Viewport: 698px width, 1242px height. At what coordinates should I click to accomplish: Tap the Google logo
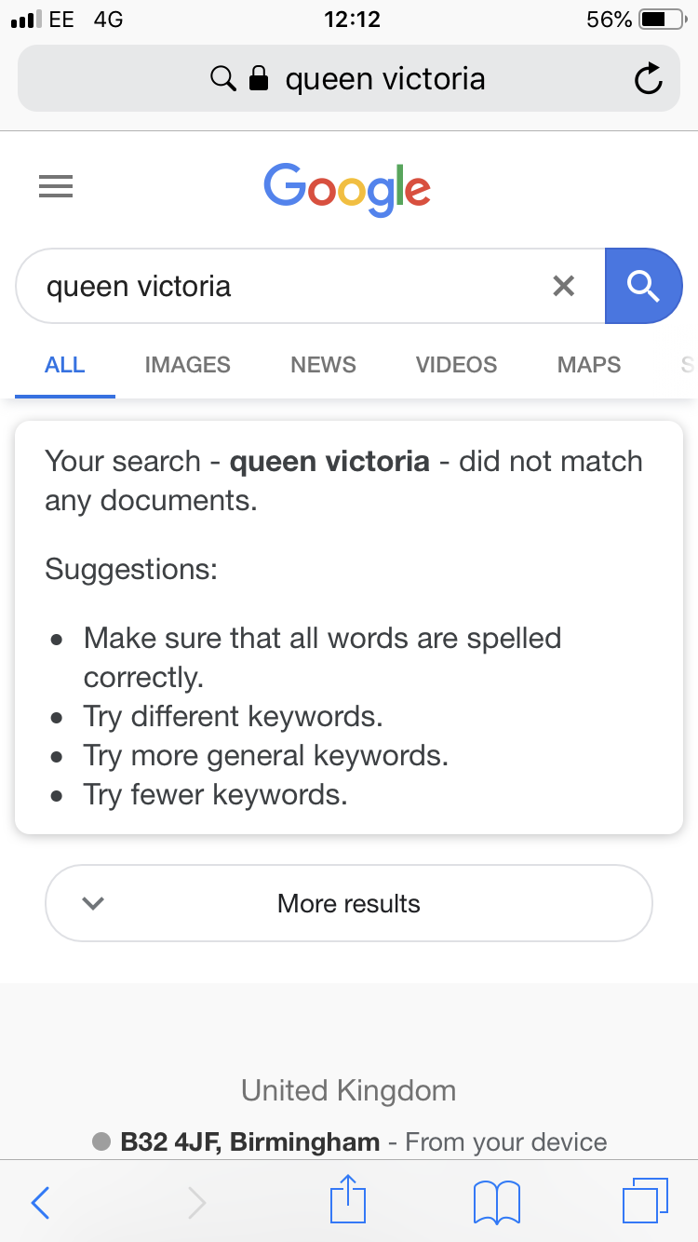(x=347, y=189)
